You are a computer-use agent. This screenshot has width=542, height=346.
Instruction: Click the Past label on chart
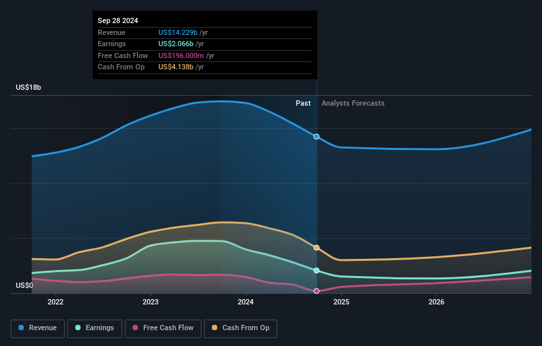click(303, 103)
